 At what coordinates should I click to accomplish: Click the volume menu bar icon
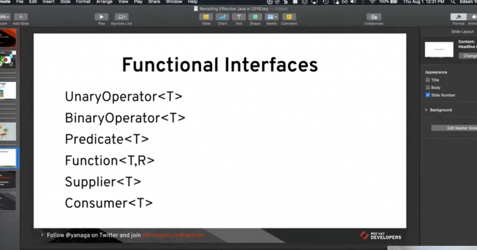click(x=353, y=2)
